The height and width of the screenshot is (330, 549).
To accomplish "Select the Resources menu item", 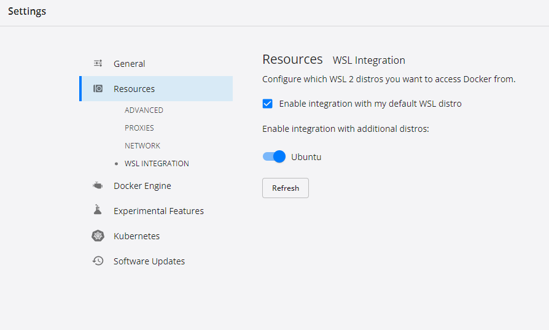I will [x=156, y=89].
